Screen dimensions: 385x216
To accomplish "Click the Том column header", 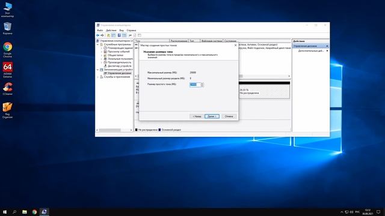I will click(152, 41).
